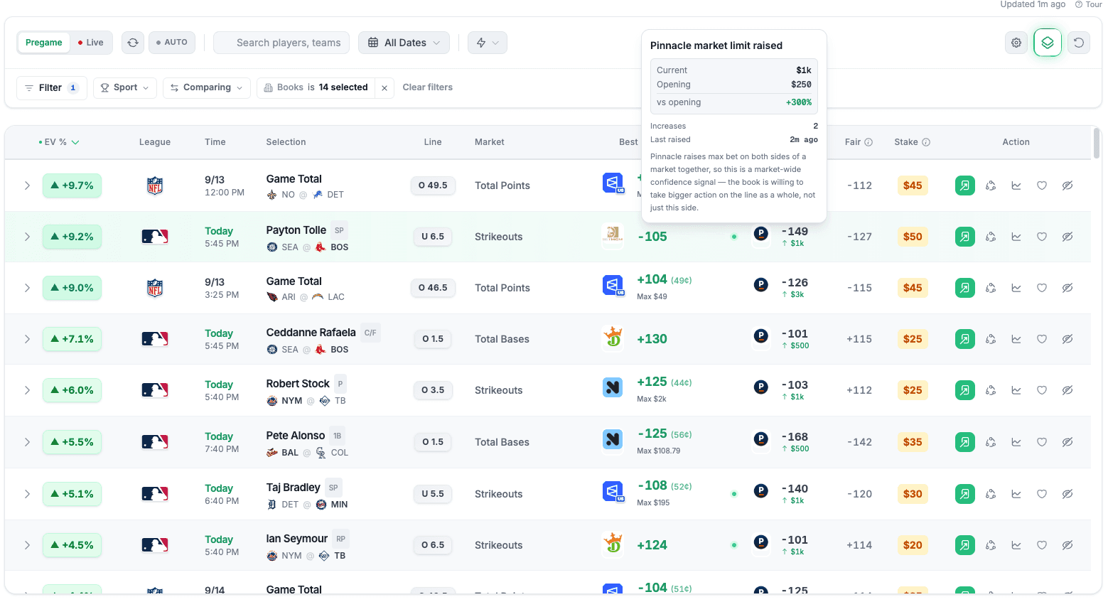1108x602 pixels.
Task: Click the search players, teams field
Action: (281, 43)
